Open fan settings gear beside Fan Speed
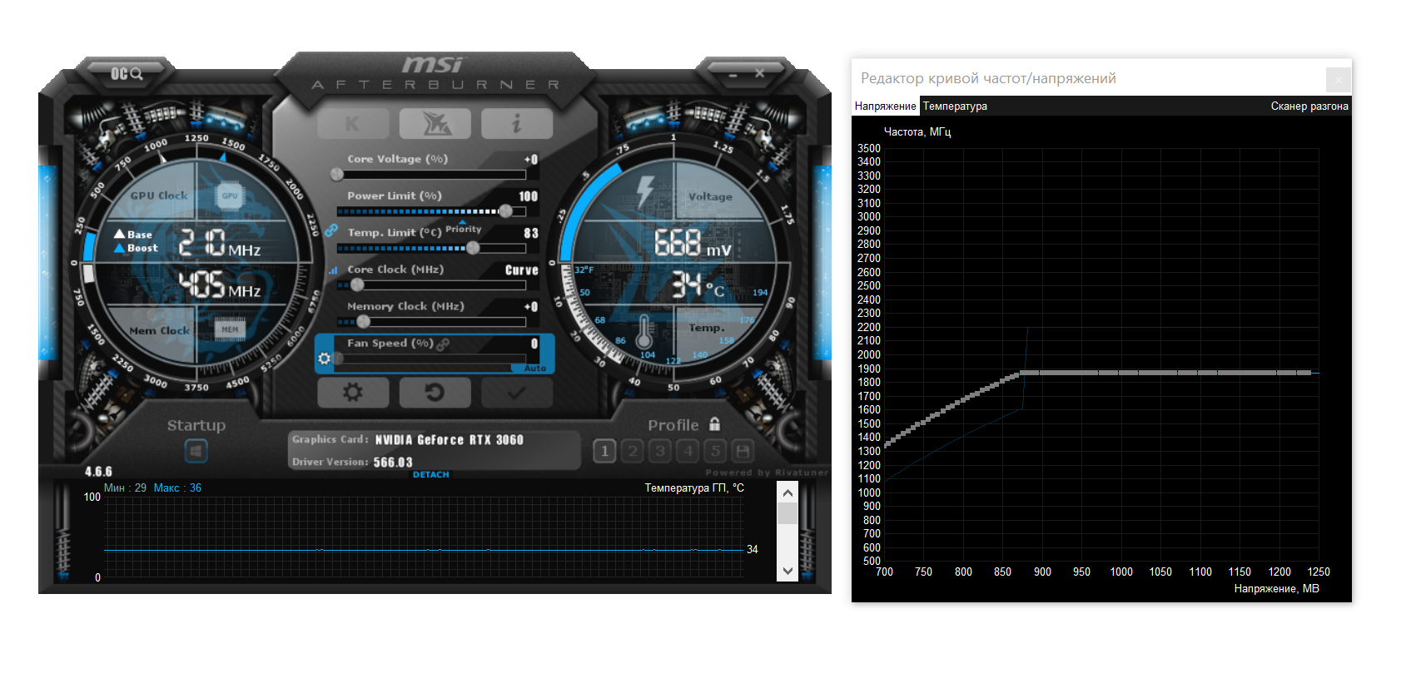 (x=325, y=359)
